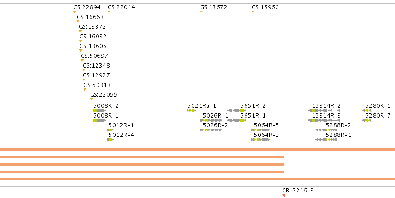Click the GS:12348 triangle marker
The image size is (395, 198).
point(84,70)
